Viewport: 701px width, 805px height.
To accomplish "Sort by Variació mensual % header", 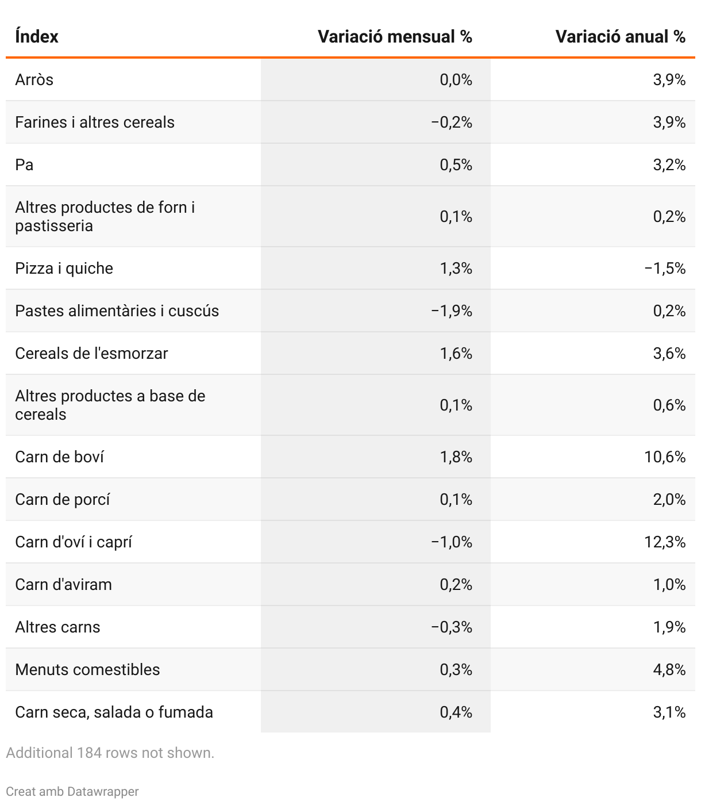I will pyautogui.click(x=395, y=37).
